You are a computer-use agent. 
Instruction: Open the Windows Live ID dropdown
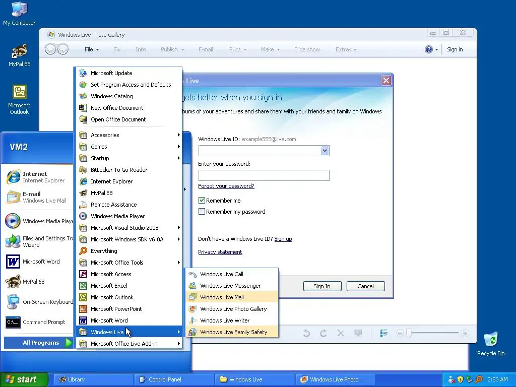point(325,151)
